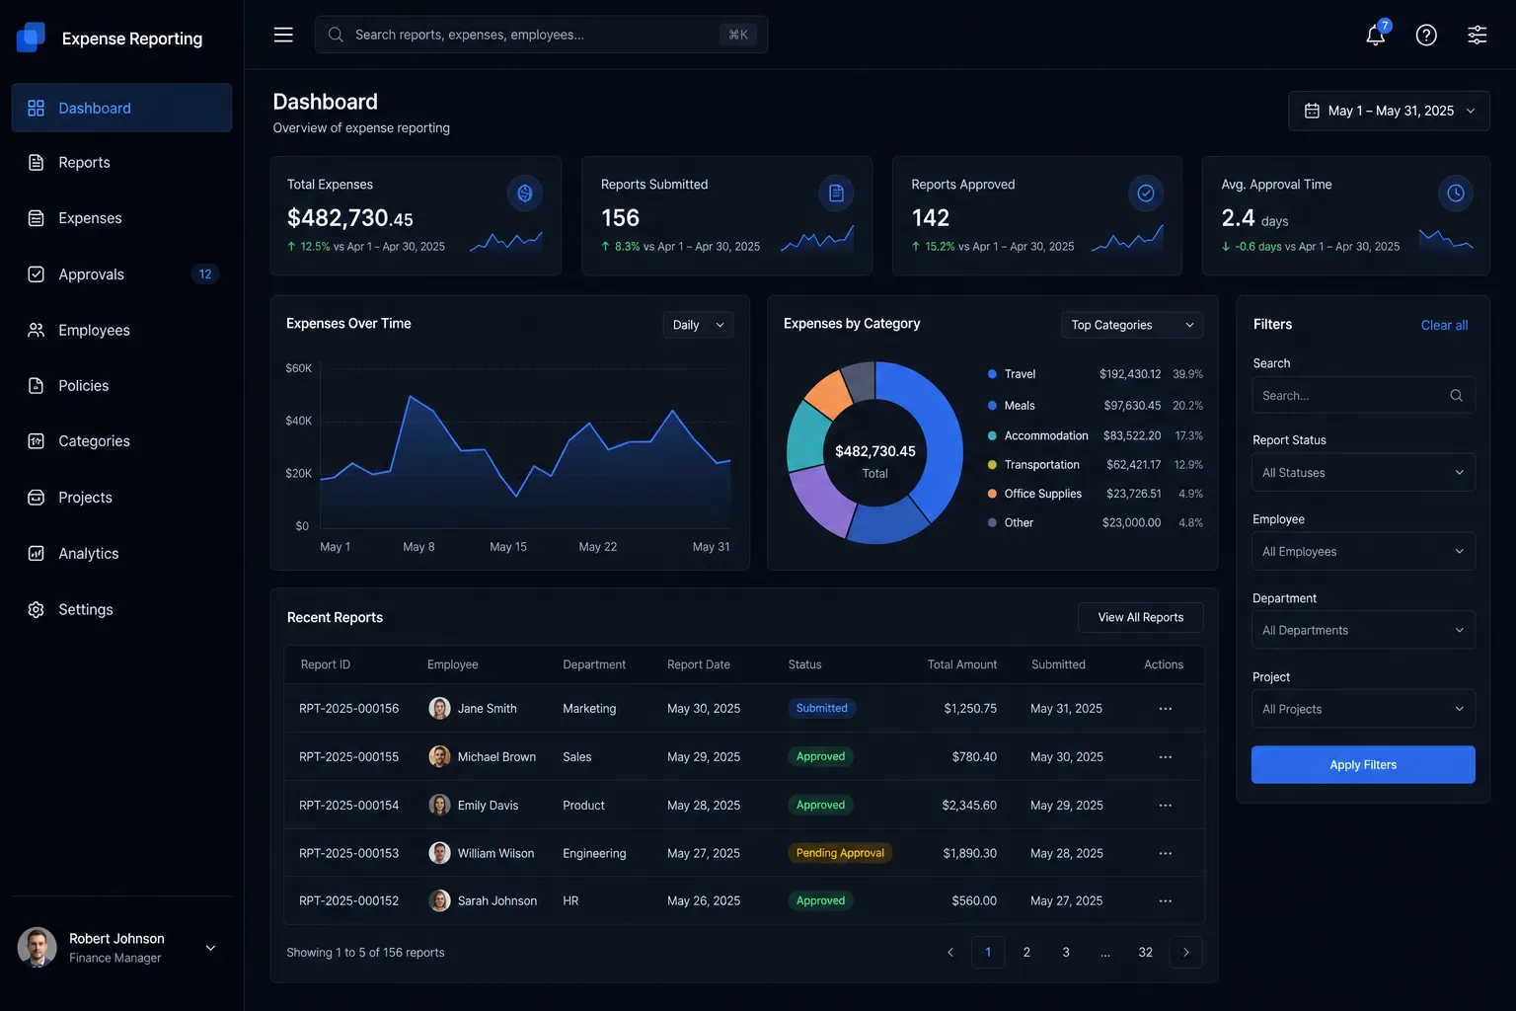Click the Clear all link

(x=1444, y=325)
